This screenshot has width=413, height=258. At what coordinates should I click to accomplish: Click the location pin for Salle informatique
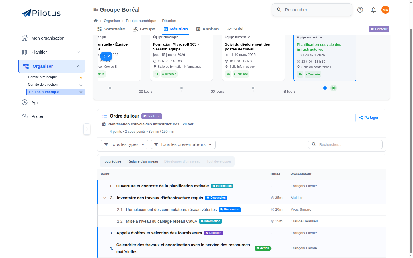coord(227,67)
